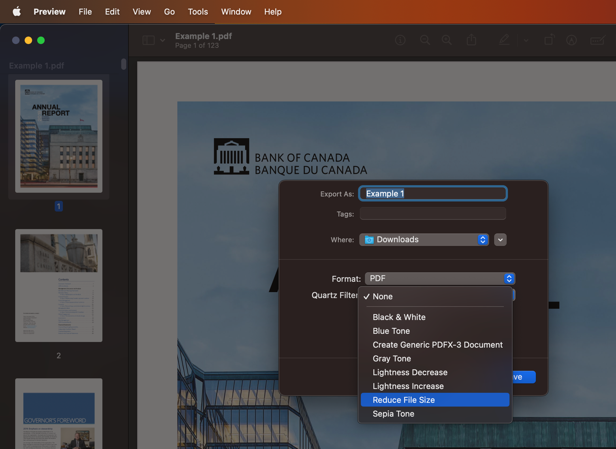The height and width of the screenshot is (449, 616).
Task: Click the form filling icon in toolbar
Action: click(598, 40)
